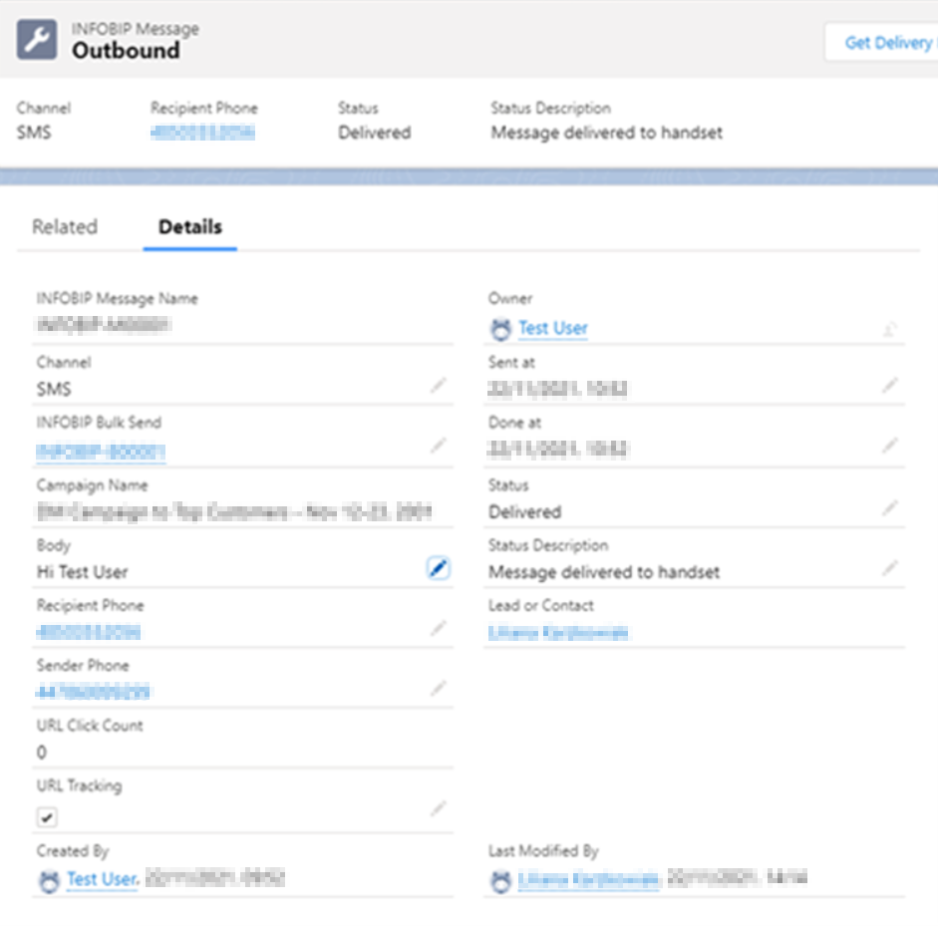Click pencil icon for INFOBIP Bulk Send
Viewport: 938px width, 926px height.
click(x=438, y=446)
